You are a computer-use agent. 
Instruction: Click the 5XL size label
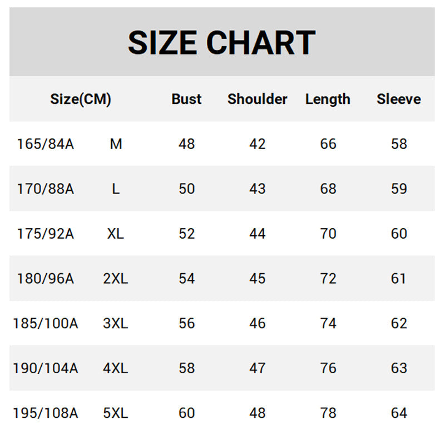(x=116, y=413)
